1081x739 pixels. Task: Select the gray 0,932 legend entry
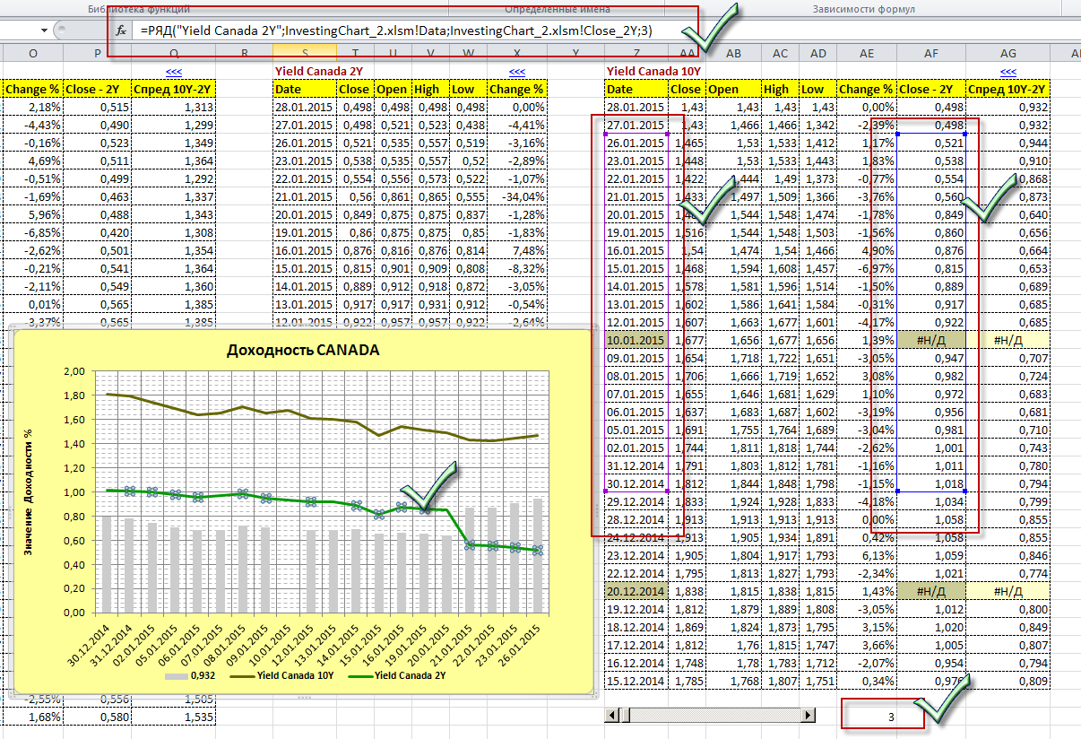[x=190, y=677]
